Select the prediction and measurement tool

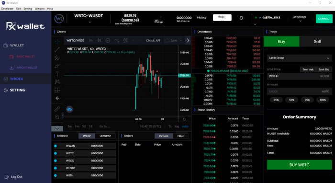(57, 90)
